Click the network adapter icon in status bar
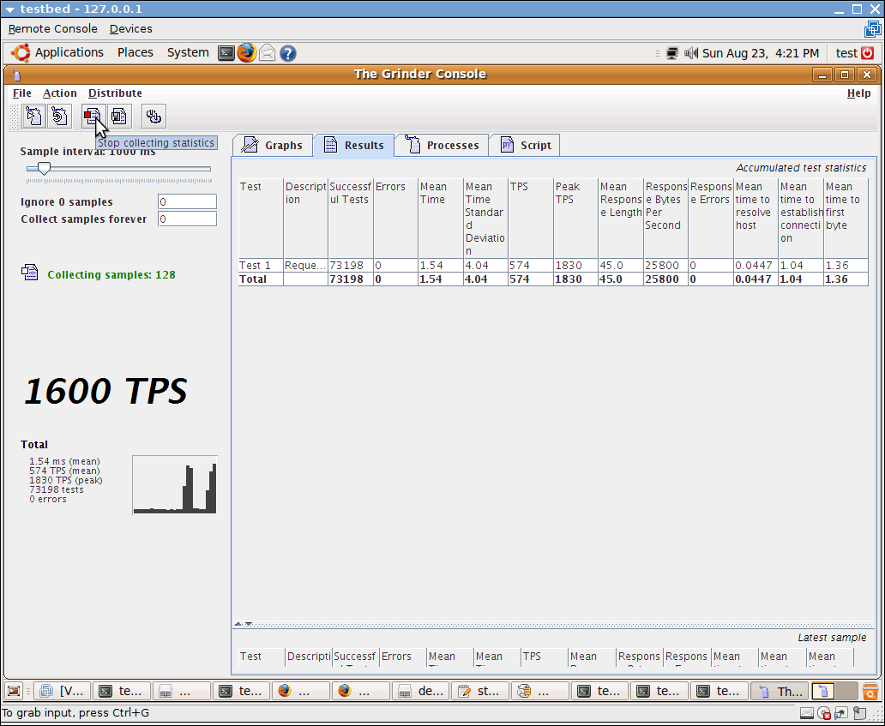This screenshot has height=726, width=885. pos(841,714)
